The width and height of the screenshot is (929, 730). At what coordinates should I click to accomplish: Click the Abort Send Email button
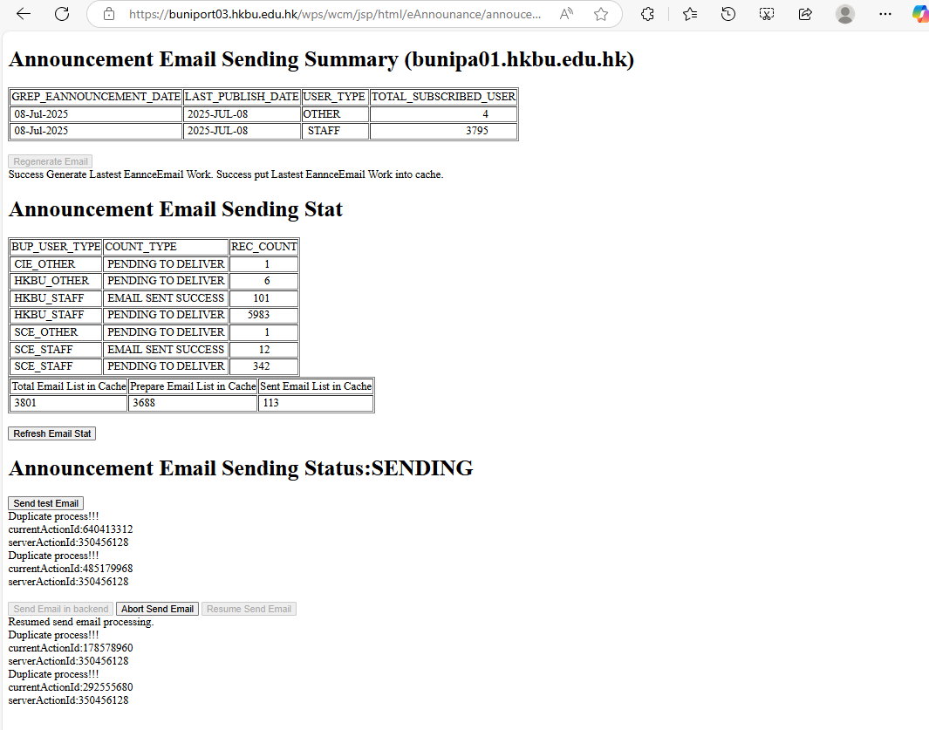[158, 609]
